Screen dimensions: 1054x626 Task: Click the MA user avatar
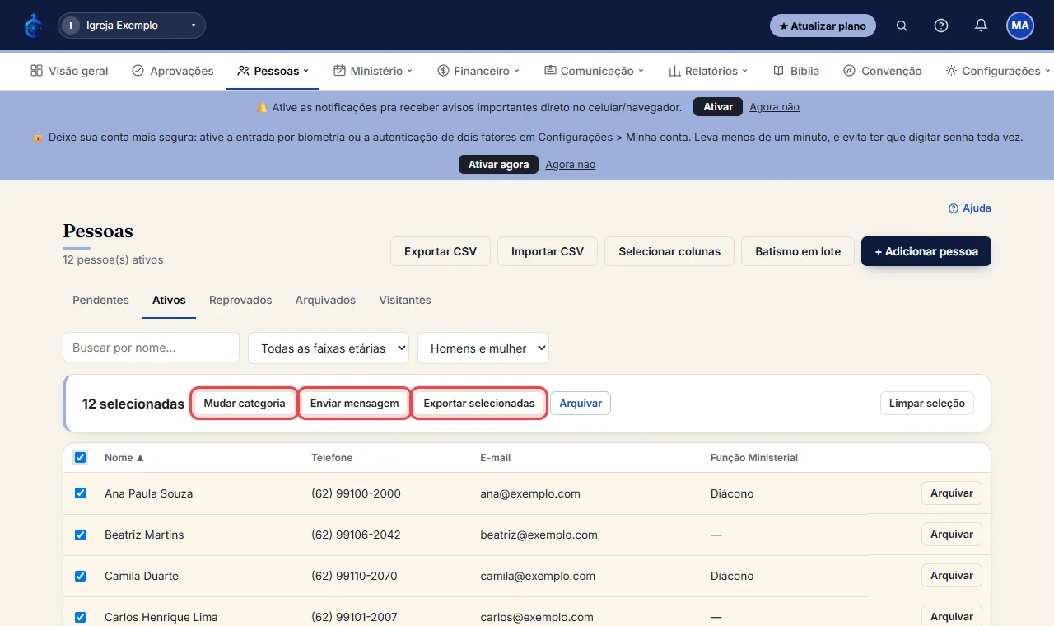pos(1020,26)
